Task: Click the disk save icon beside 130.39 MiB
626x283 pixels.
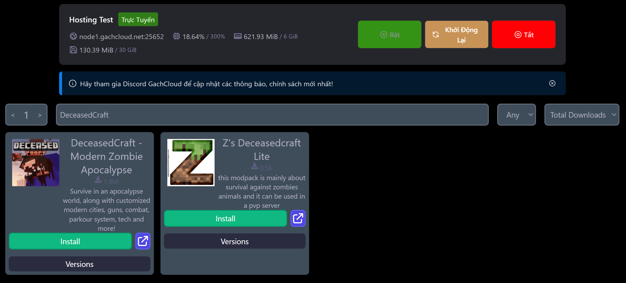Action: (x=73, y=50)
